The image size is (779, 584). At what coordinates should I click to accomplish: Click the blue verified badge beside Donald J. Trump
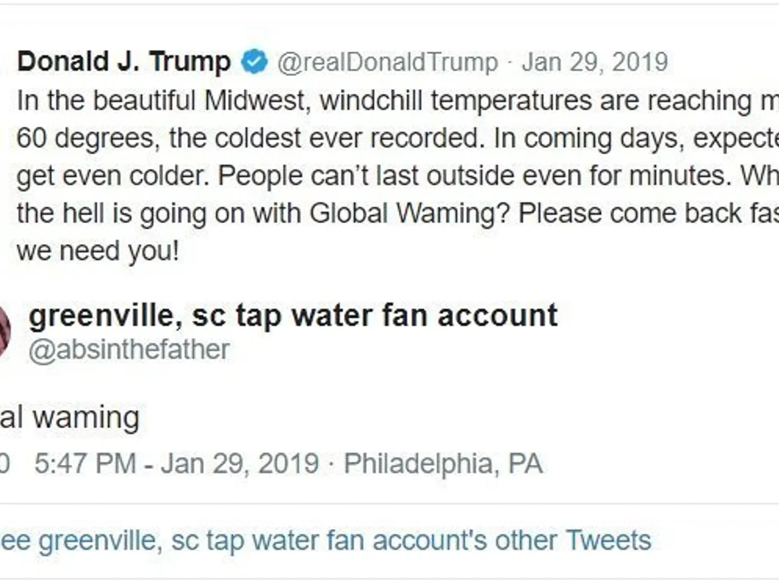point(254,63)
